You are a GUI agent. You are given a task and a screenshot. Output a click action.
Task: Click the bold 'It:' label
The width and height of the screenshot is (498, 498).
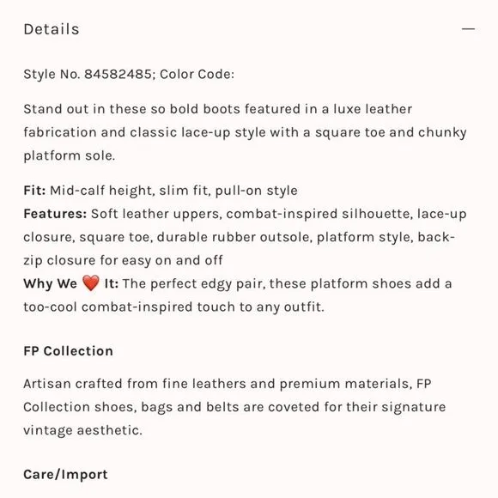point(112,283)
